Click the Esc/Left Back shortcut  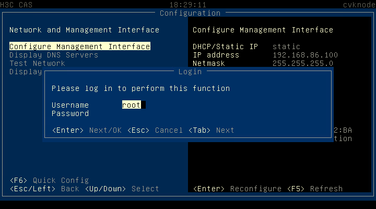[x=44, y=189]
